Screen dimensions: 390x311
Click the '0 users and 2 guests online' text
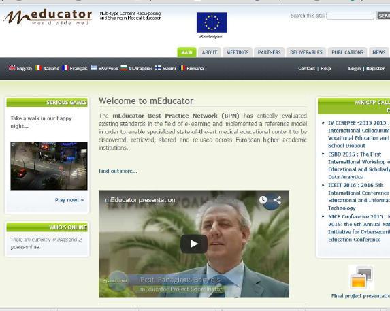click(x=46, y=243)
